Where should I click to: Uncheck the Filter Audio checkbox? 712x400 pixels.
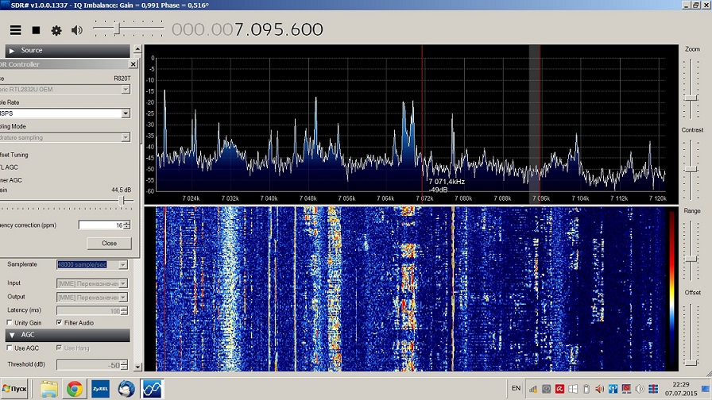tap(60, 322)
